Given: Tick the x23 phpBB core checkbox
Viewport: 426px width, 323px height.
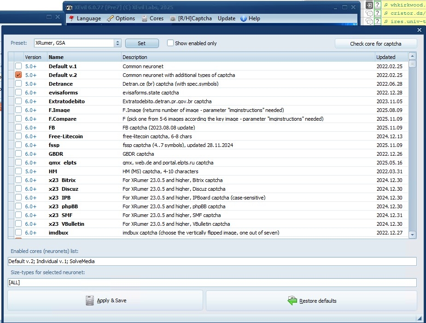Looking at the screenshot, I should [18, 206].
